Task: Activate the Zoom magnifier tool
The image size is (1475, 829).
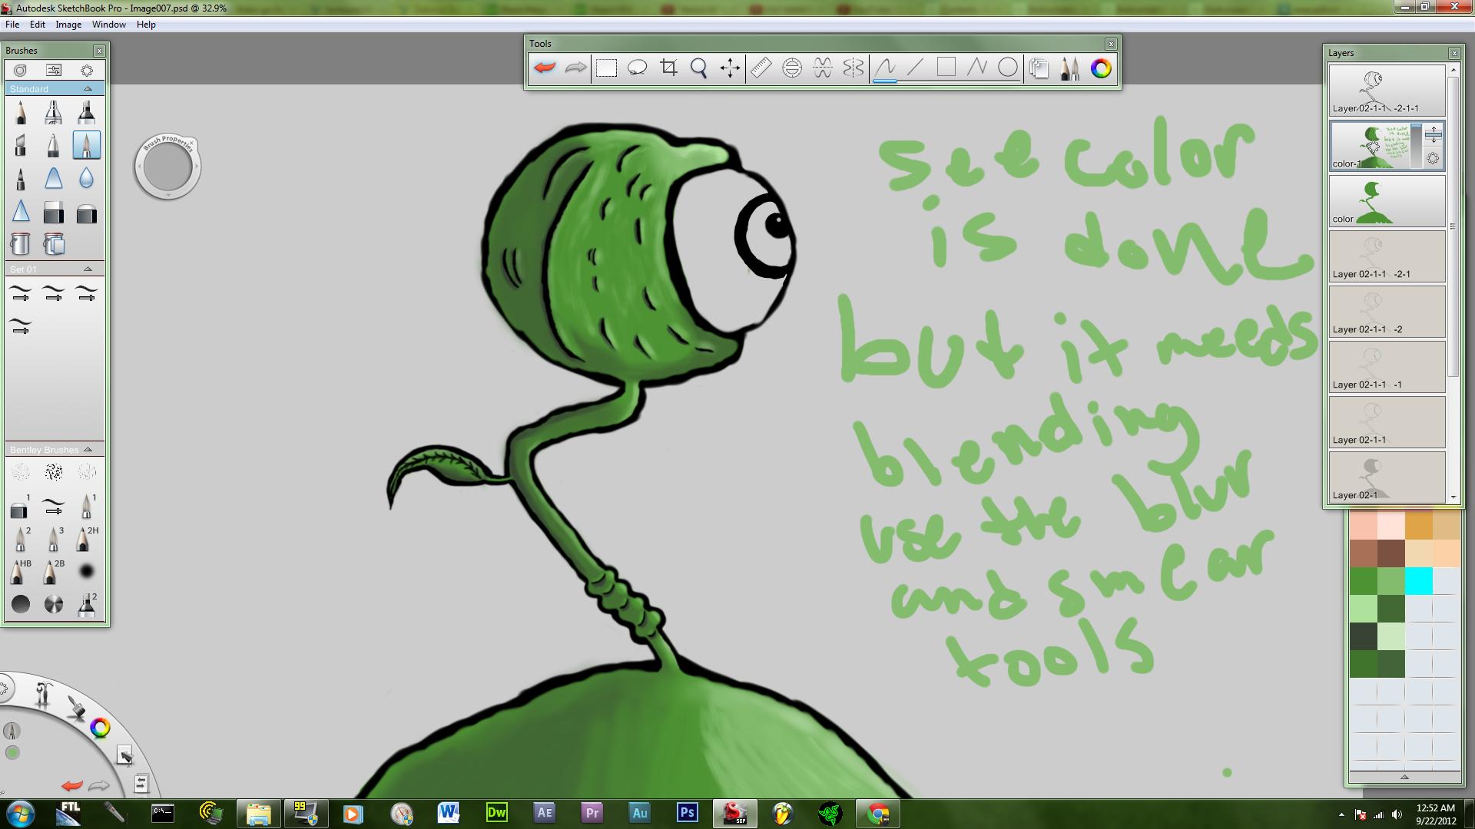Action: (x=699, y=68)
